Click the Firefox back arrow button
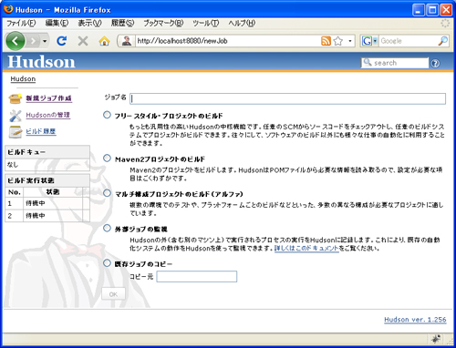This screenshot has width=456, height=348. coord(15,41)
